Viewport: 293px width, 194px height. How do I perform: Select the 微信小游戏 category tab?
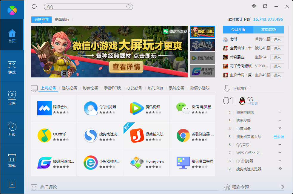coord(200,88)
